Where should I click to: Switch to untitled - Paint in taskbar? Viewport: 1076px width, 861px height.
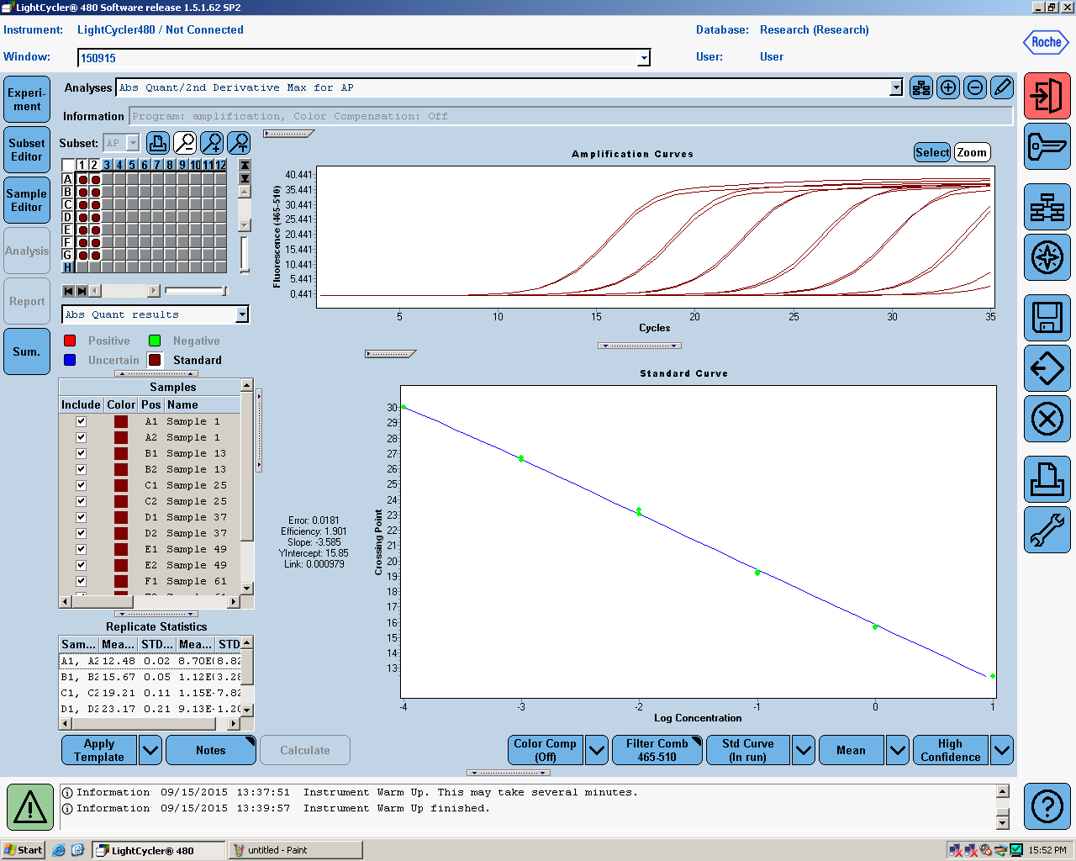click(x=294, y=850)
